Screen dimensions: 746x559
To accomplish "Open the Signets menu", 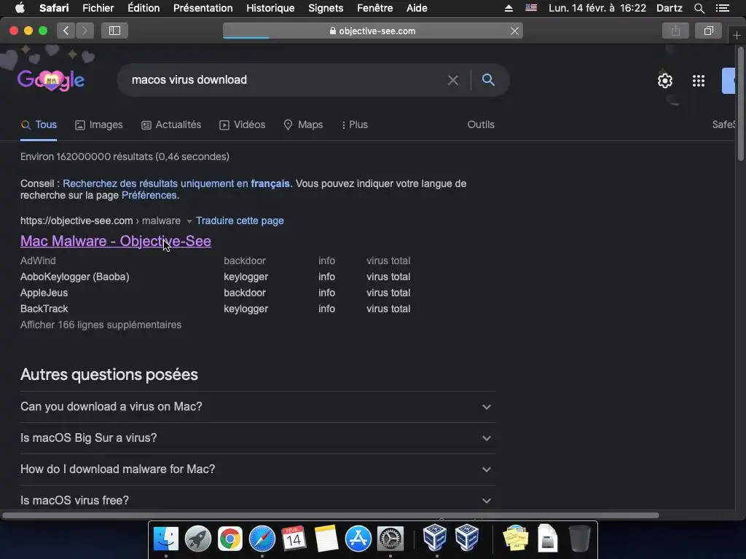I will [326, 8].
